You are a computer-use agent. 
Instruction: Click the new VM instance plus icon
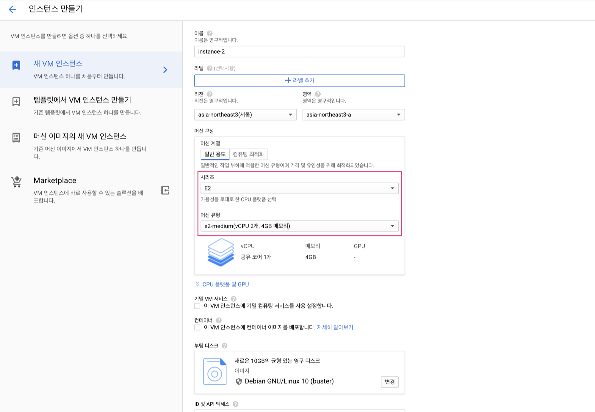(16, 65)
